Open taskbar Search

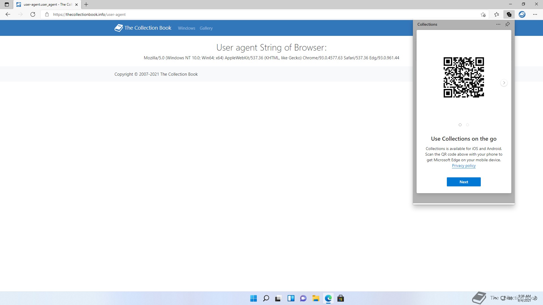(x=266, y=298)
